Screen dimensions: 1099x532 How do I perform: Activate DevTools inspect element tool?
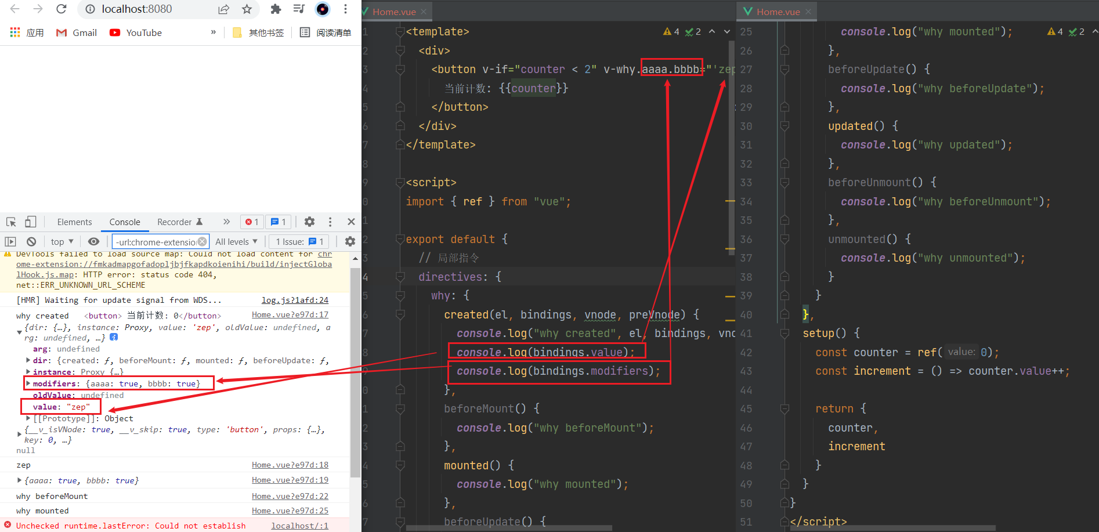(11, 222)
